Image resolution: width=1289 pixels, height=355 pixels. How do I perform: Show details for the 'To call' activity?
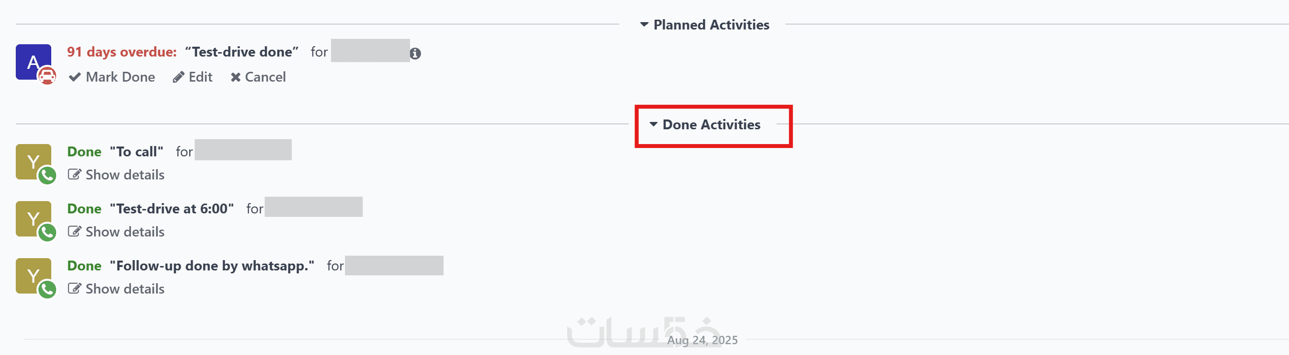coord(116,175)
